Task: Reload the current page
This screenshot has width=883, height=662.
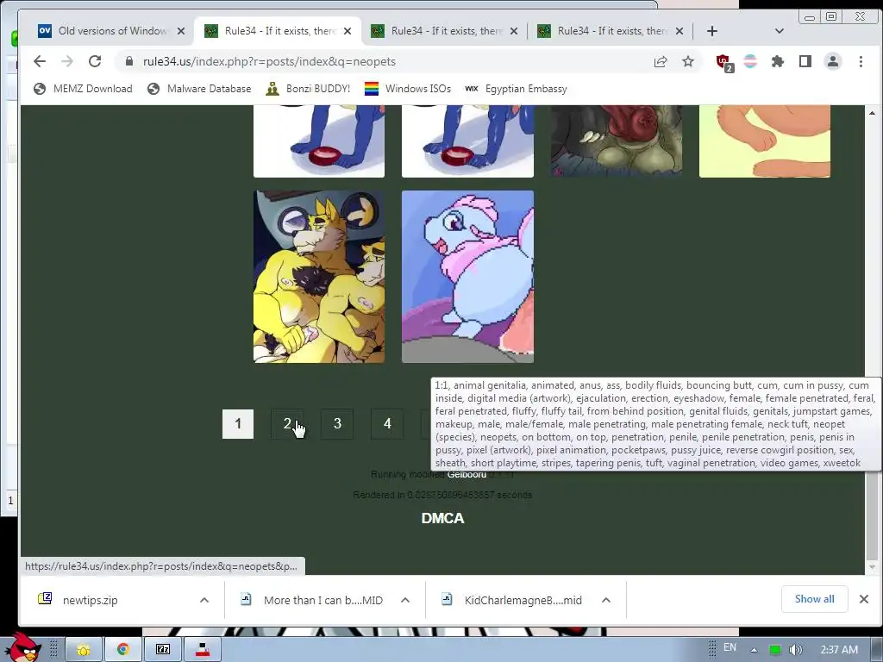Action: pyautogui.click(x=95, y=61)
